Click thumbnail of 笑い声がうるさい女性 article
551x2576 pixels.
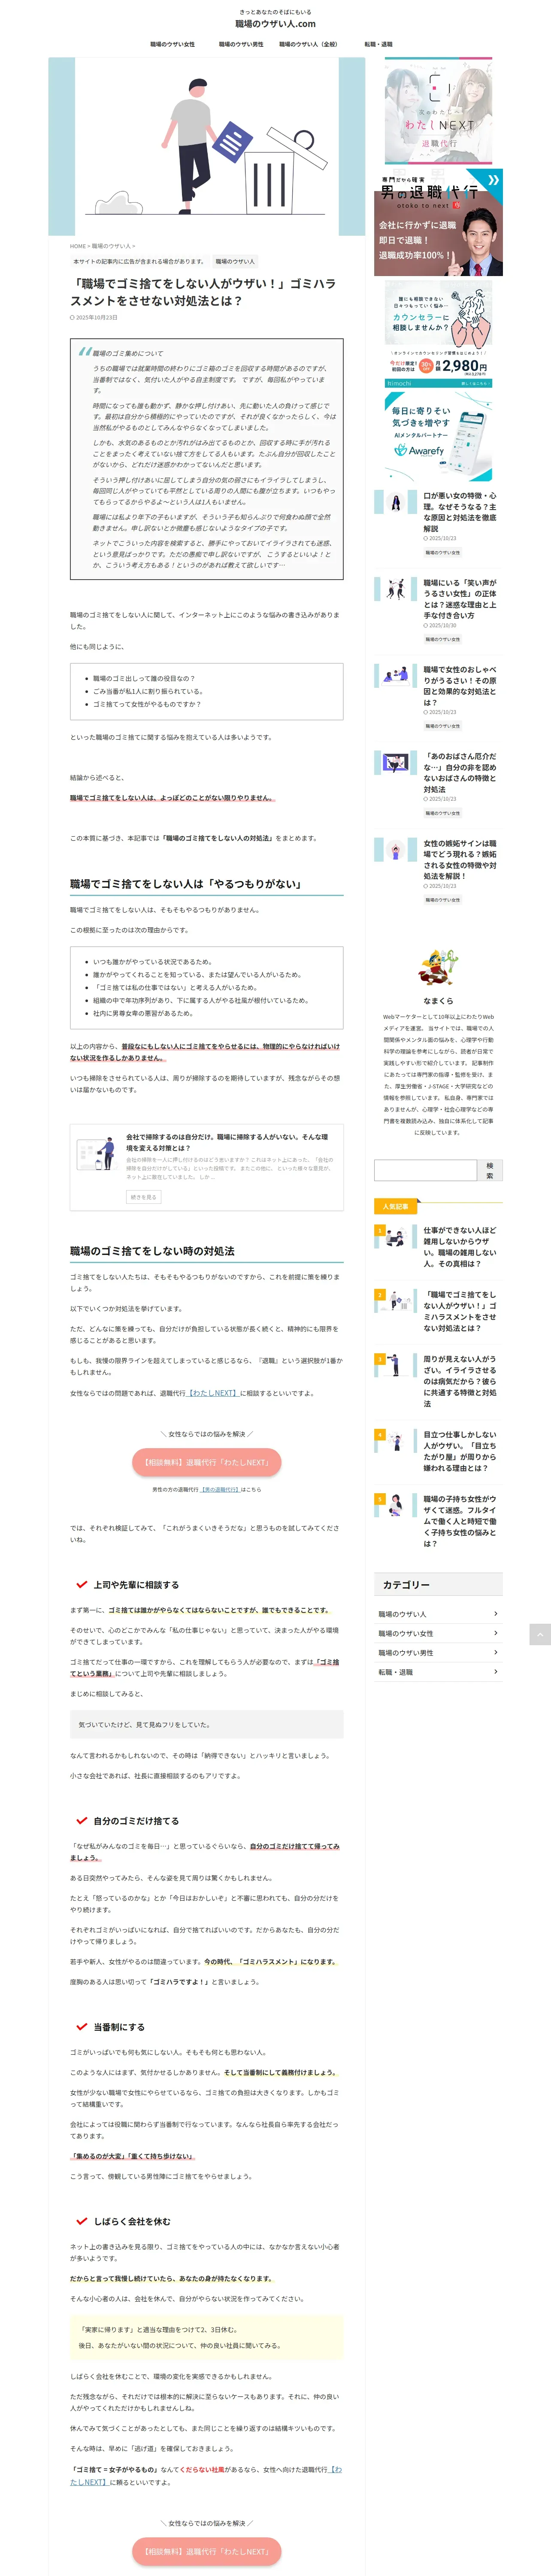click(395, 590)
